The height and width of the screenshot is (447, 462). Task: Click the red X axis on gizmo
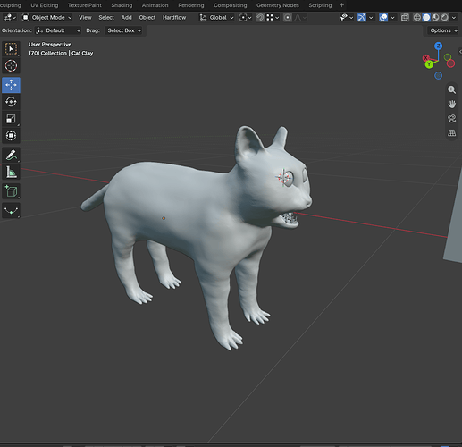click(x=425, y=58)
